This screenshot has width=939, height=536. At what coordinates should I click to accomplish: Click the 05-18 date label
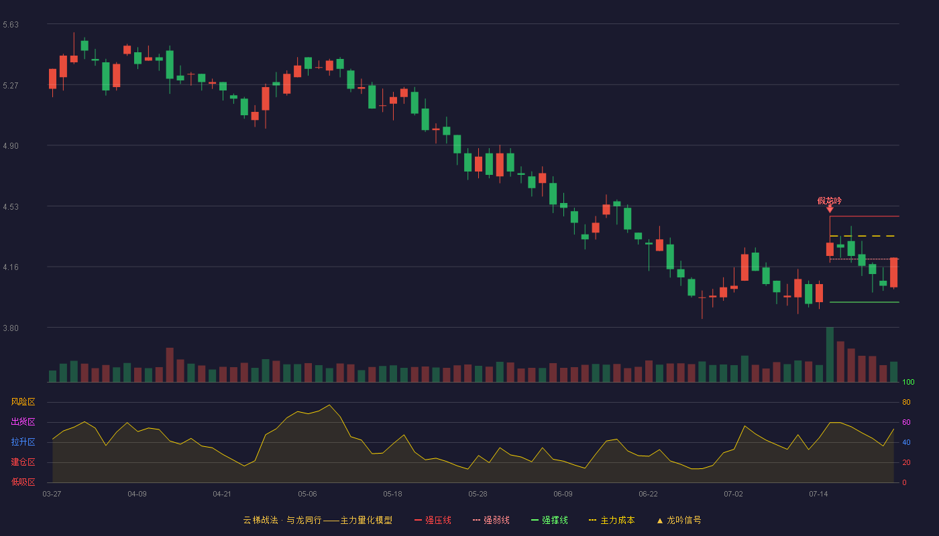392,494
